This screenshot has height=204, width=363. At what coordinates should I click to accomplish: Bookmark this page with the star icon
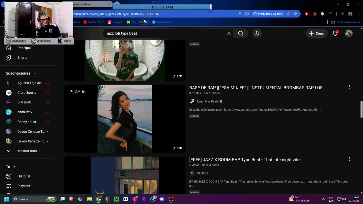(x=295, y=14)
